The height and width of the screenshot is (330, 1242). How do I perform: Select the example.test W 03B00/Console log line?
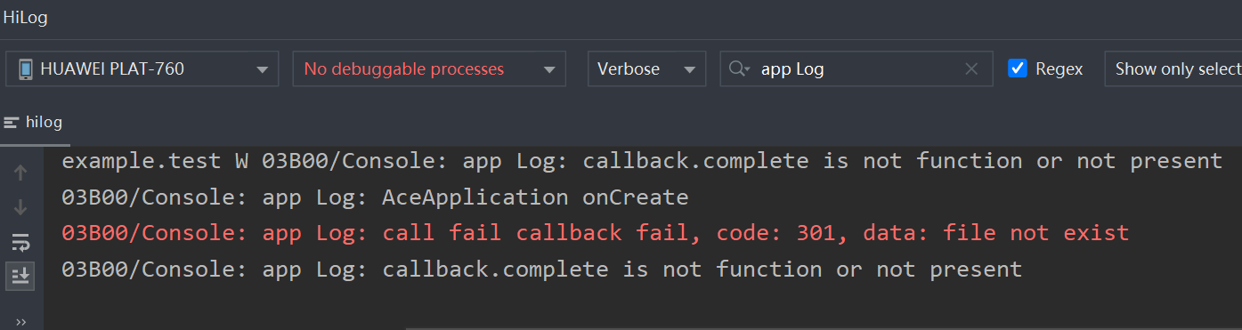642,161
